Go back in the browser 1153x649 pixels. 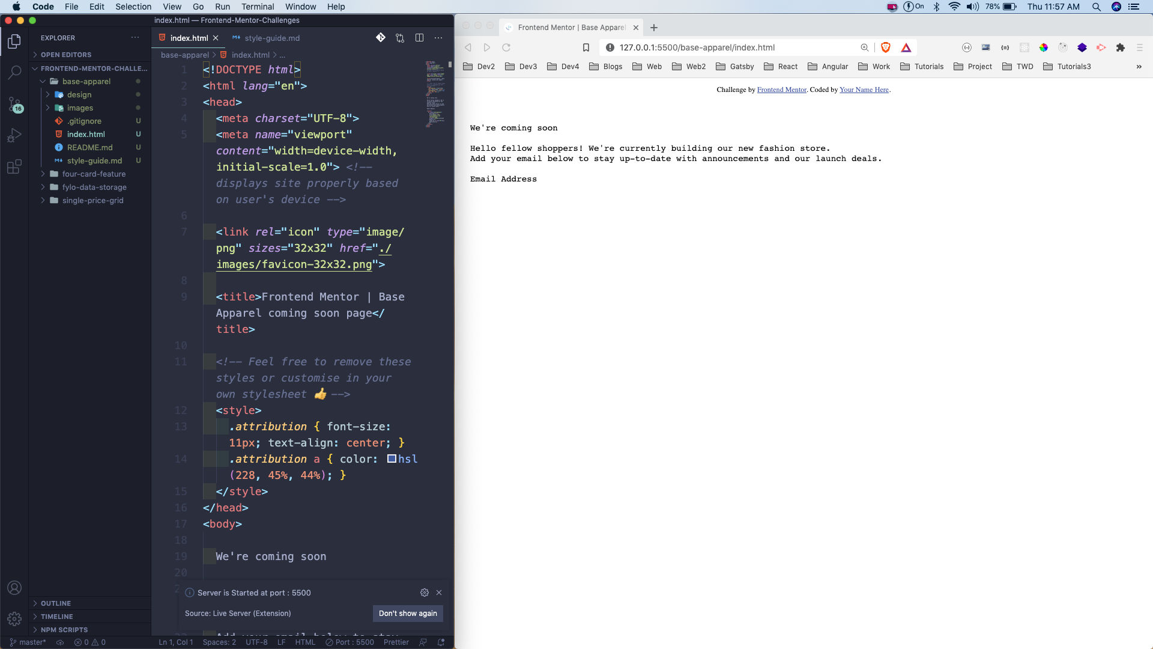pyautogui.click(x=468, y=47)
